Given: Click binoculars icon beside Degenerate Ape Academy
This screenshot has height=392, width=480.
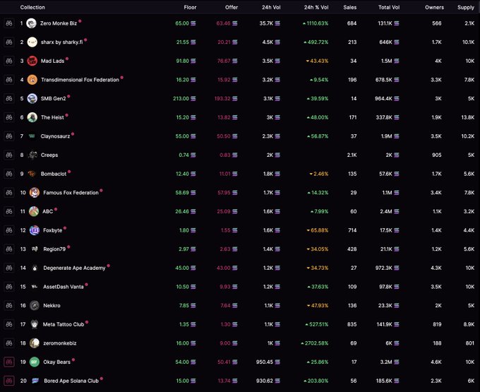Looking at the screenshot, I should (x=9, y=268).
